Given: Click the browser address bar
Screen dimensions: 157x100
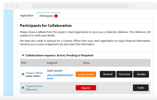Looking at the screenshot, I should (x=81, y=6).
